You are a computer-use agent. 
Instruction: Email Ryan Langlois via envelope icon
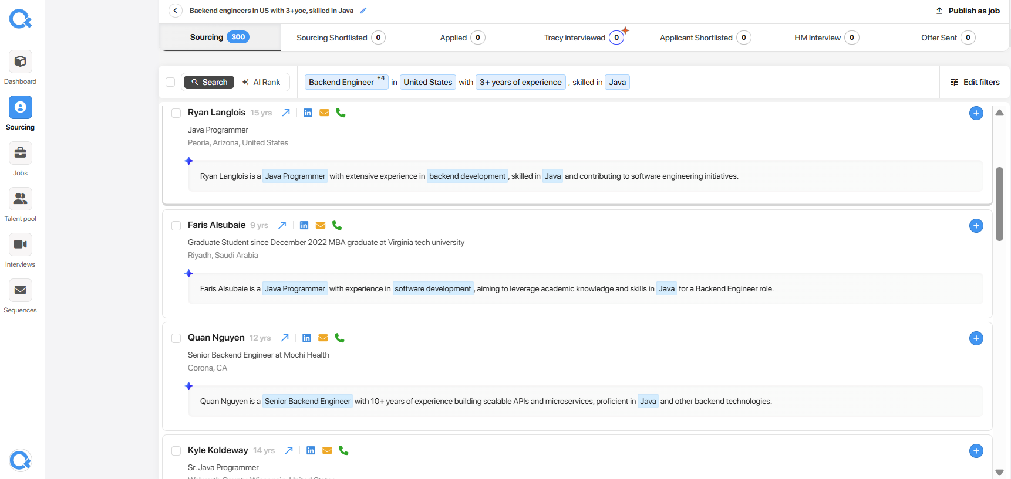point(324,113)
